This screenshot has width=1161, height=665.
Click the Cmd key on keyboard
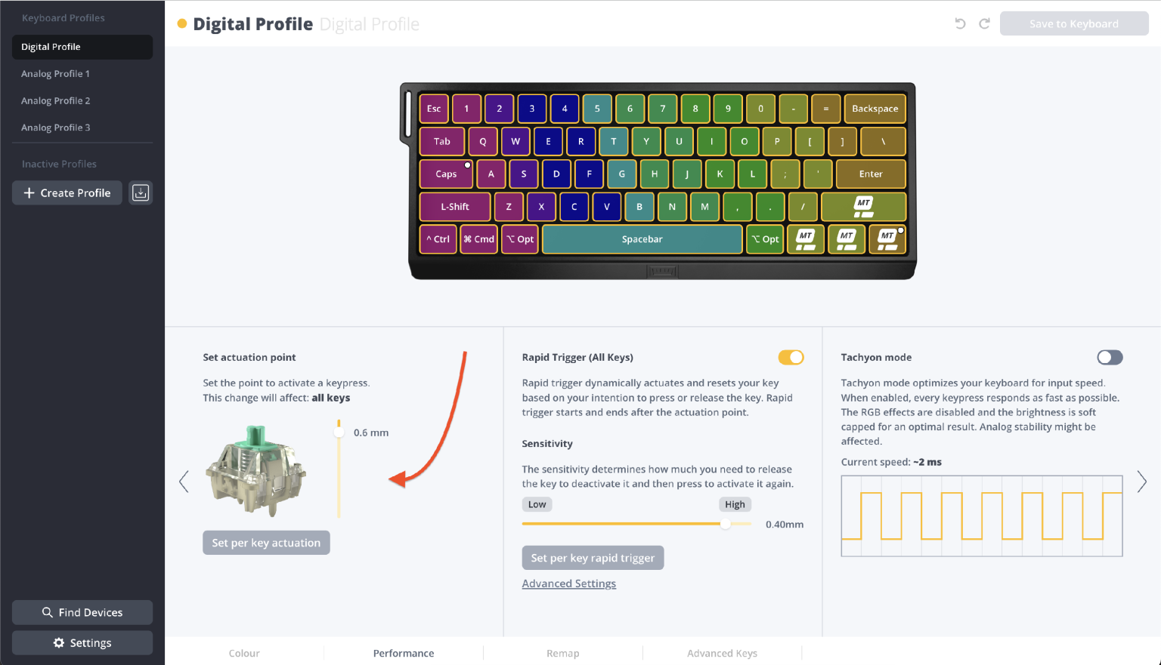(x=478, y=239)
